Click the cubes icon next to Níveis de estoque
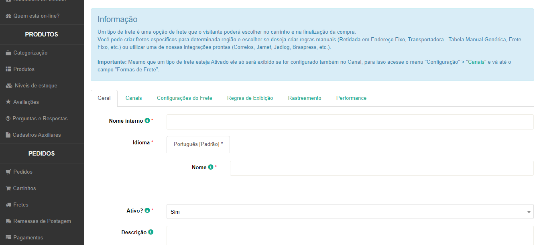Viewport: 539px width, 245px height. pyautogui.click(x=9, y=86)
